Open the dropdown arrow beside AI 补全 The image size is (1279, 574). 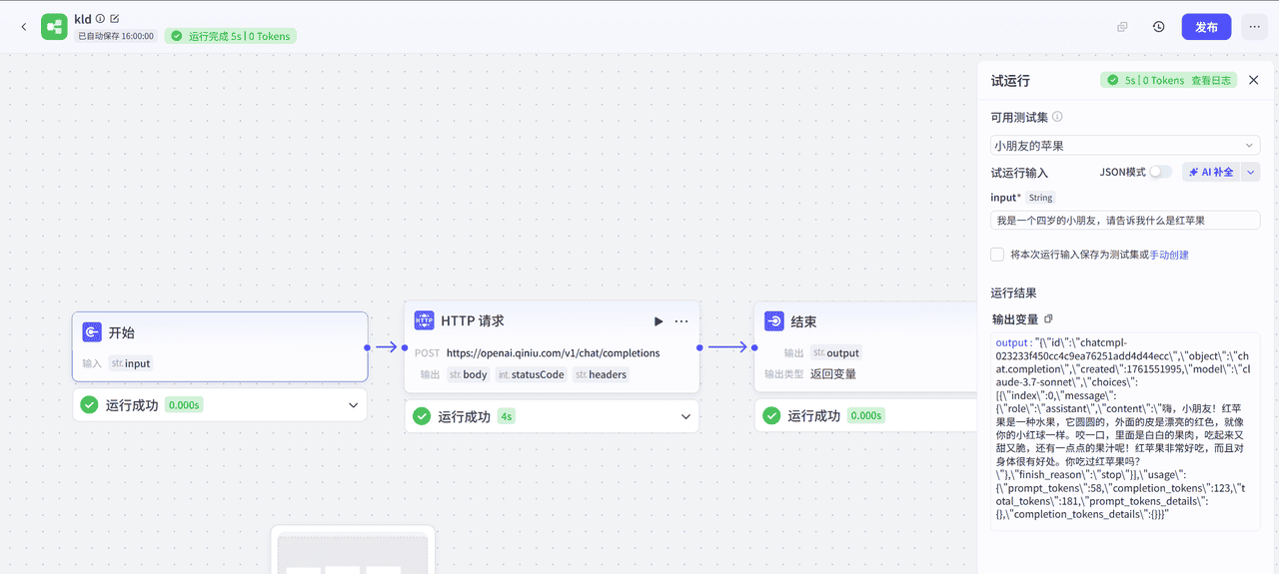[1251, 172]
